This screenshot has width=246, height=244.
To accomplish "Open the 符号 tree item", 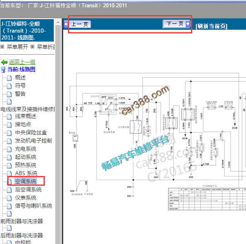I will pyautogui.click(x=20, y=86).
